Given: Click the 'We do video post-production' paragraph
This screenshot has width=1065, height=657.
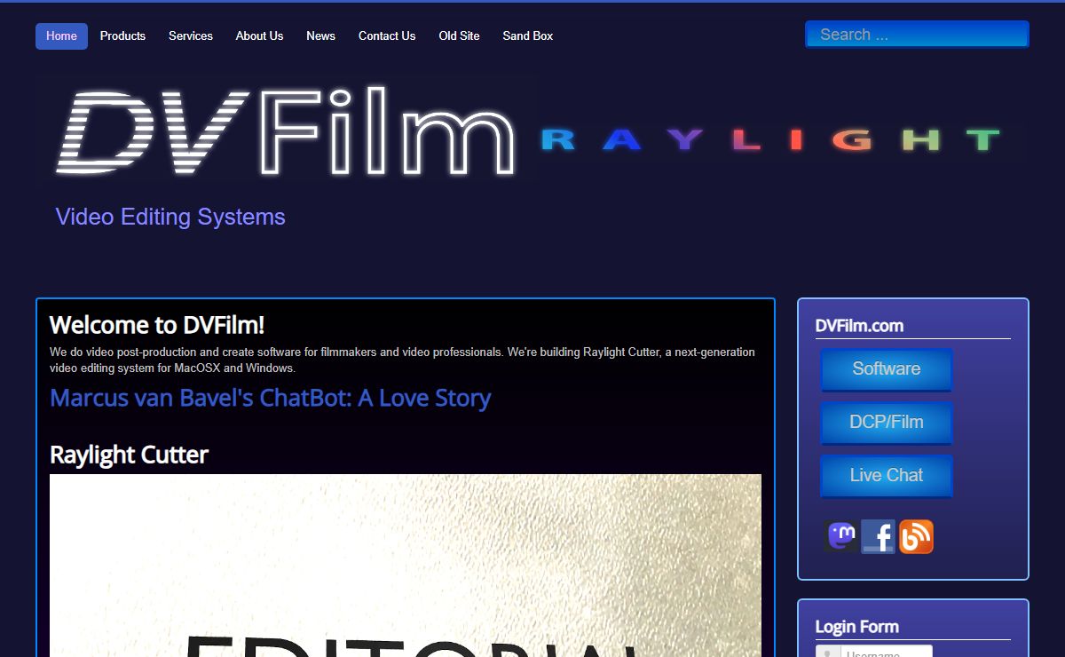Looking at the screenshot, I should tap(402, 360).
